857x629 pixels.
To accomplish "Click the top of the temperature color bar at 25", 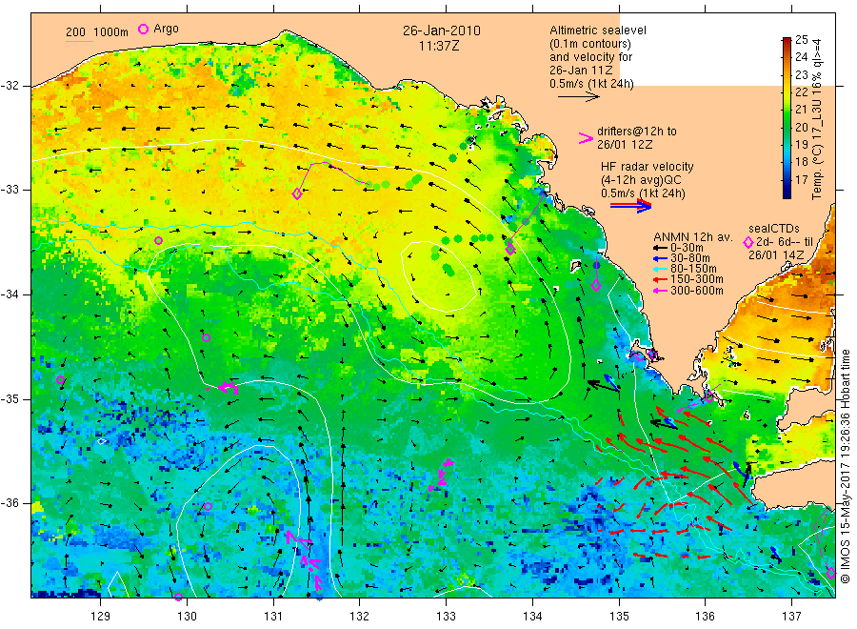I will (787, 40).
